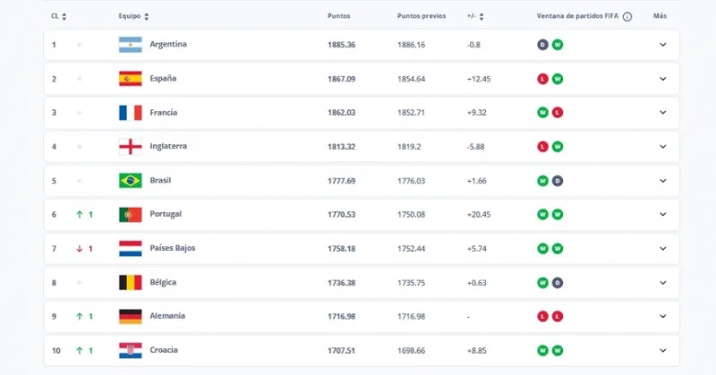The image size is (716, 375).
Task: Click the Brasil flag icon
Action: 130,181
